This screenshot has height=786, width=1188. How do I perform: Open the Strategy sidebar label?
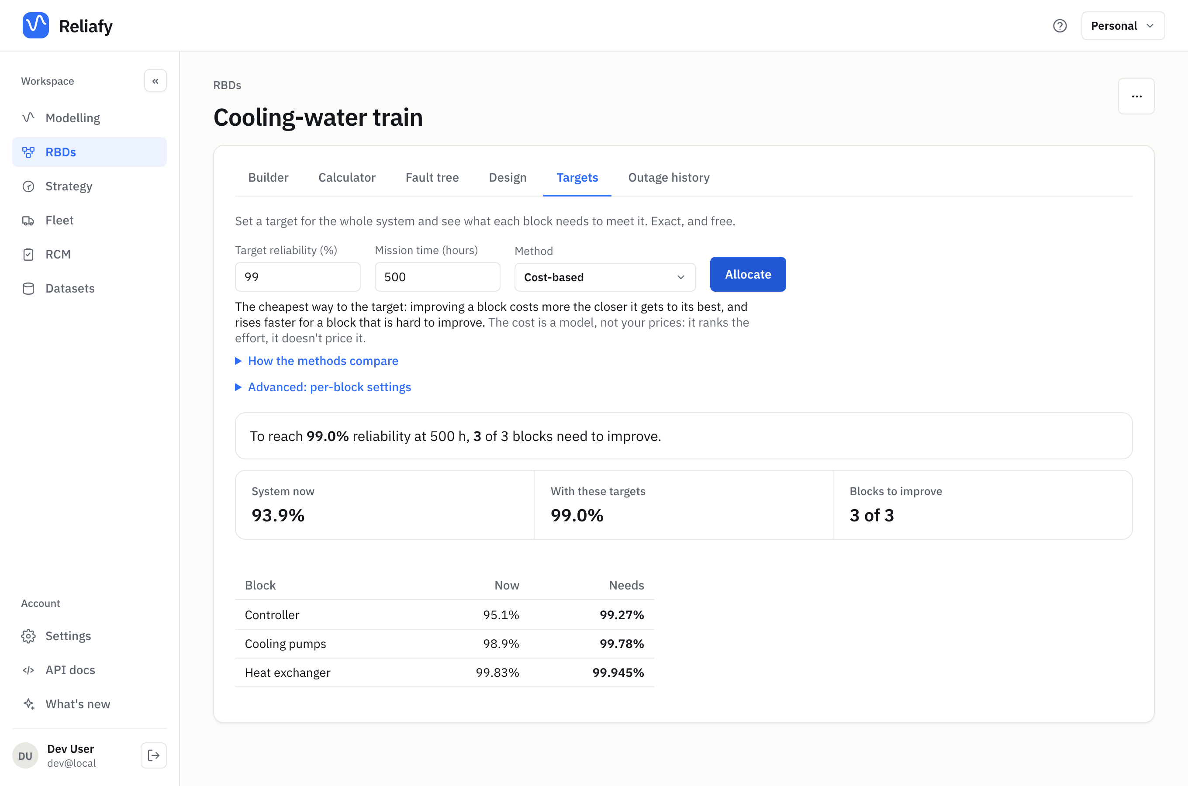click(69, 186)
